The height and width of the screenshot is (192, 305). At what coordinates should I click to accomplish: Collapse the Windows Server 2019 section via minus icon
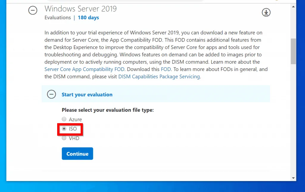pyautogui.click(x=33, y=10)
